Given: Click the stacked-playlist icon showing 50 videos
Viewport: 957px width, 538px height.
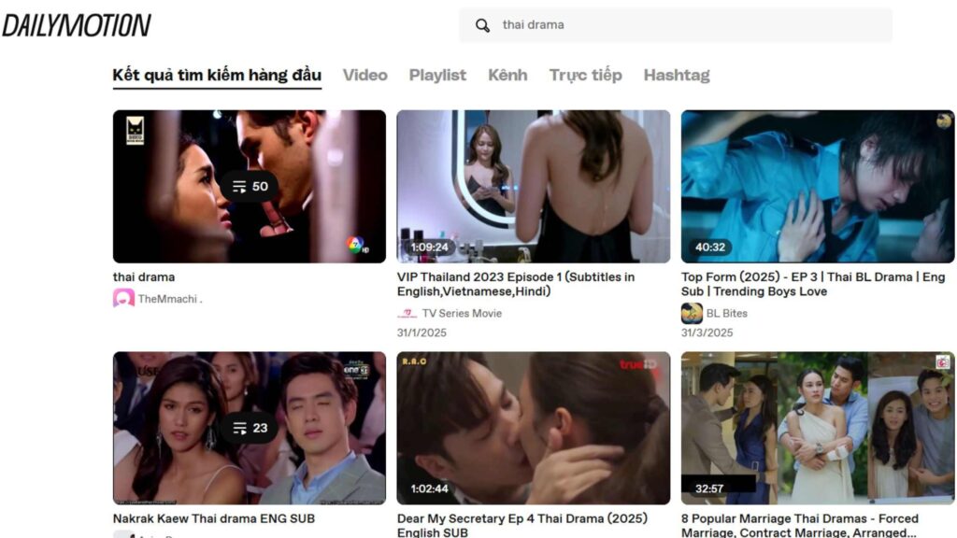Looking at the screenshot, I should [250, 186].
